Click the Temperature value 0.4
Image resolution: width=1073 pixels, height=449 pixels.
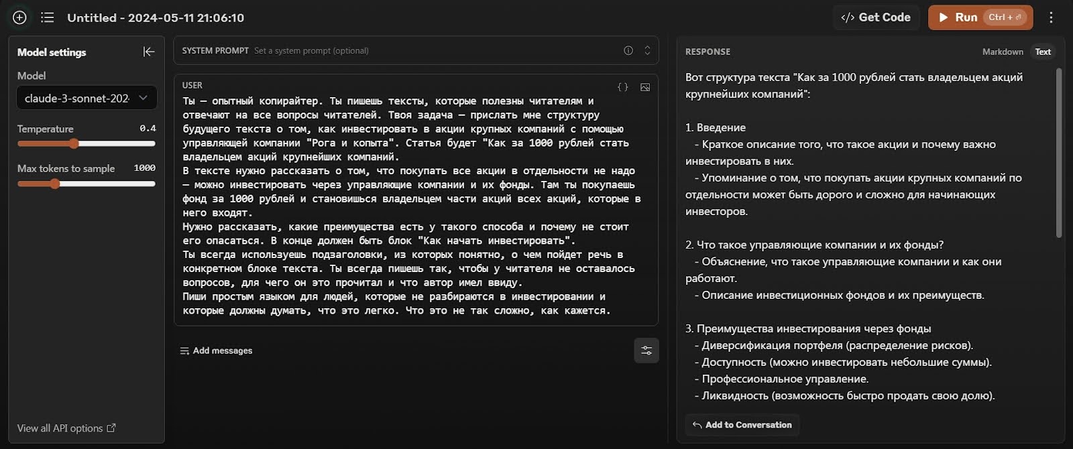pyautogui.click(x=148, y=128)
